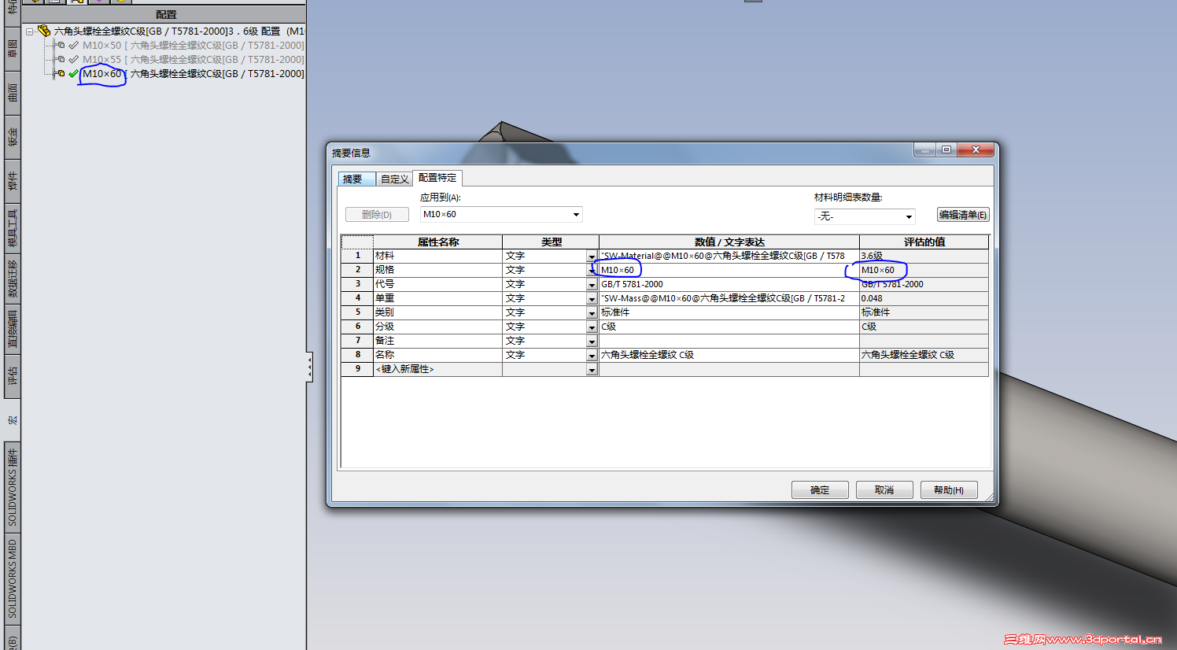Click the 名称 value cell 六角头螺栓全螺纹 C级
The height and width of the screenshot is (650, 1177).
click(729, 356)
